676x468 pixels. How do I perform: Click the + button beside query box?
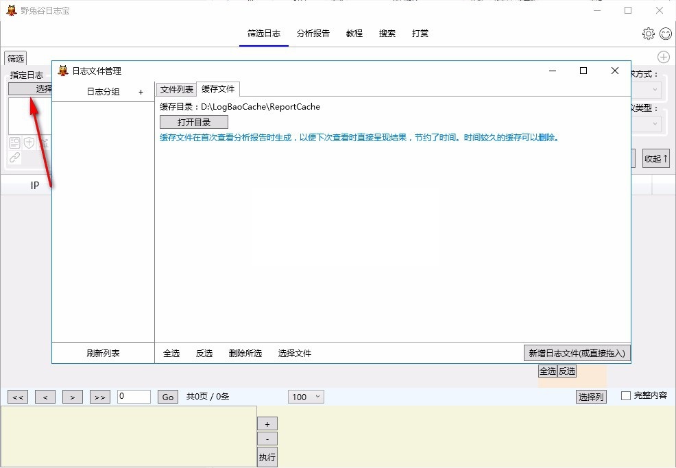pos(267,424)
